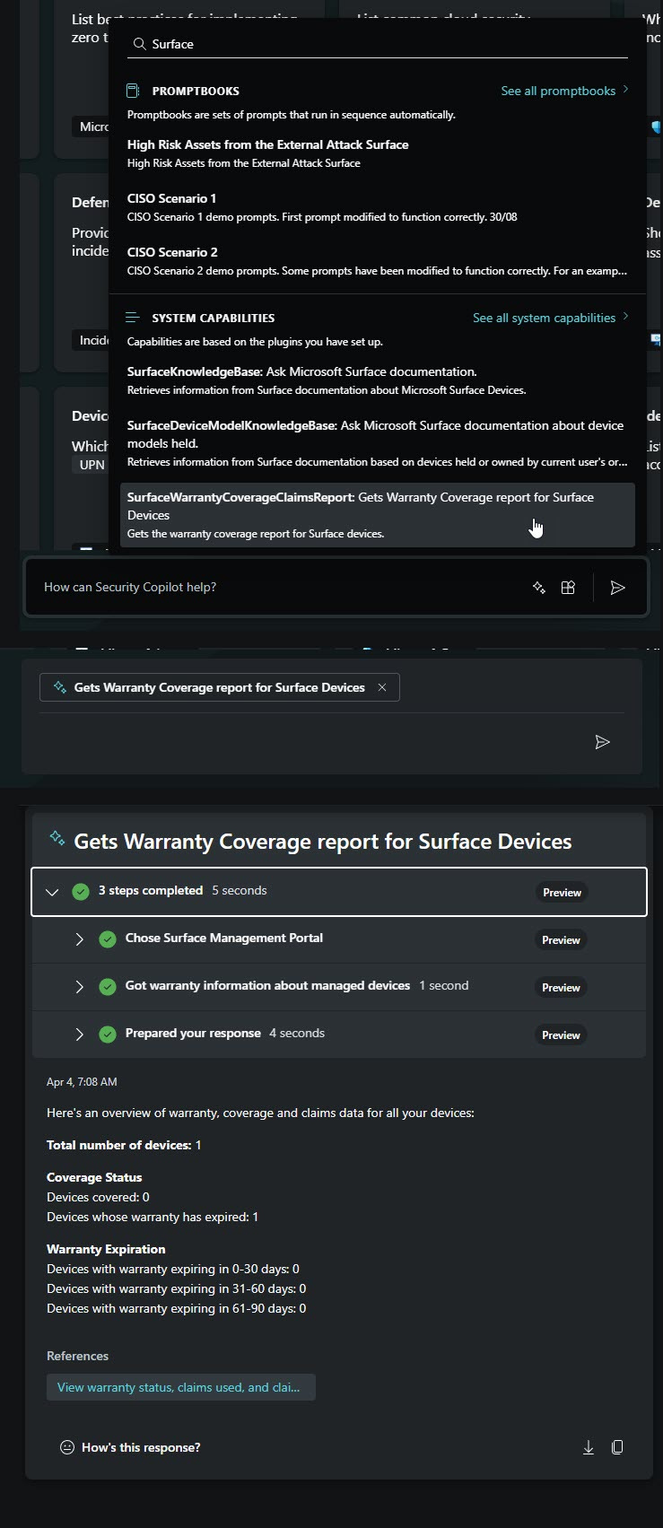Select the CISO Scenario 2 promptbook
The image size is (663, 1528).
click(377, 261)
